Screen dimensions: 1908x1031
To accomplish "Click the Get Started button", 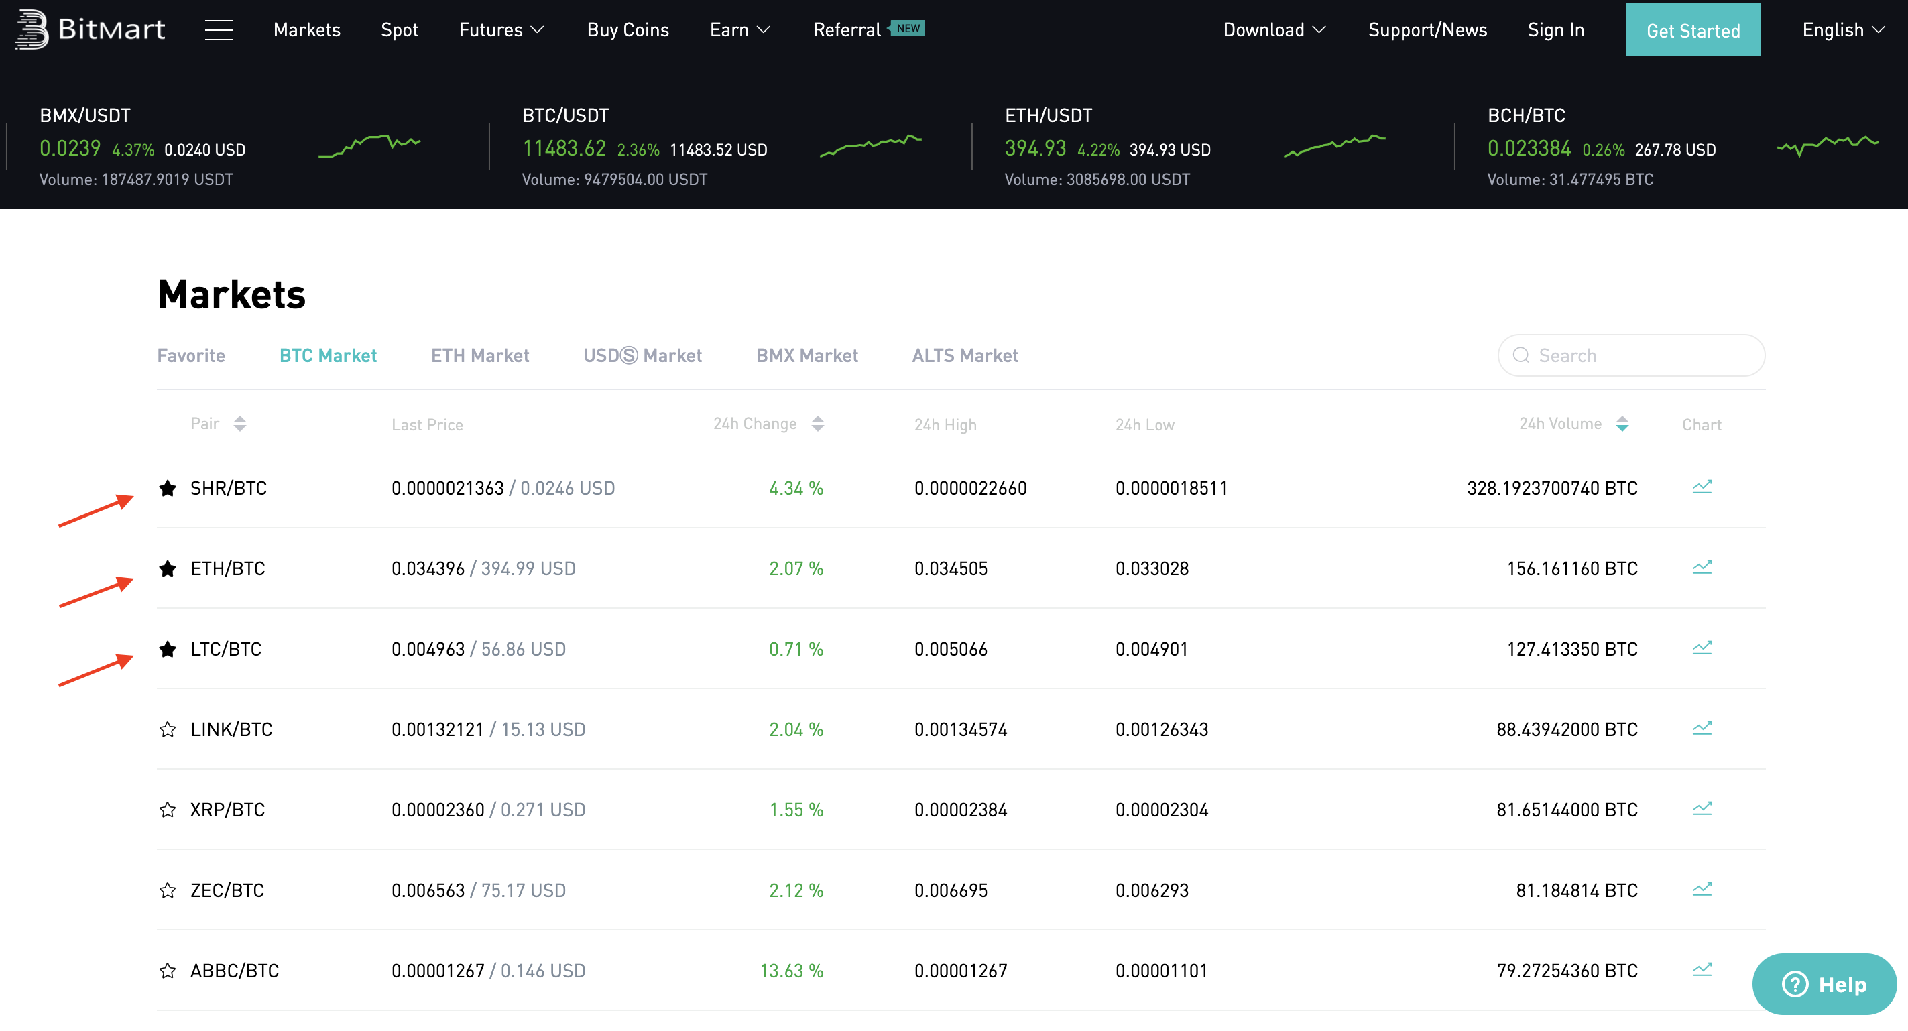I will (1692, 29).
